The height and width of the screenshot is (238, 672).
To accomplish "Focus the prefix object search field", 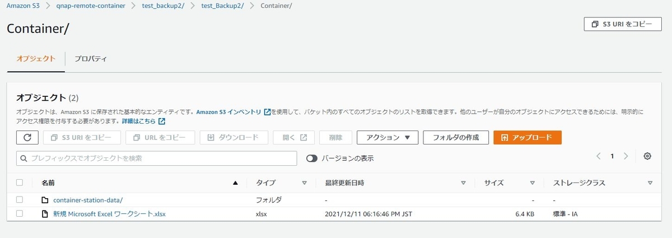I will [157, 158].
